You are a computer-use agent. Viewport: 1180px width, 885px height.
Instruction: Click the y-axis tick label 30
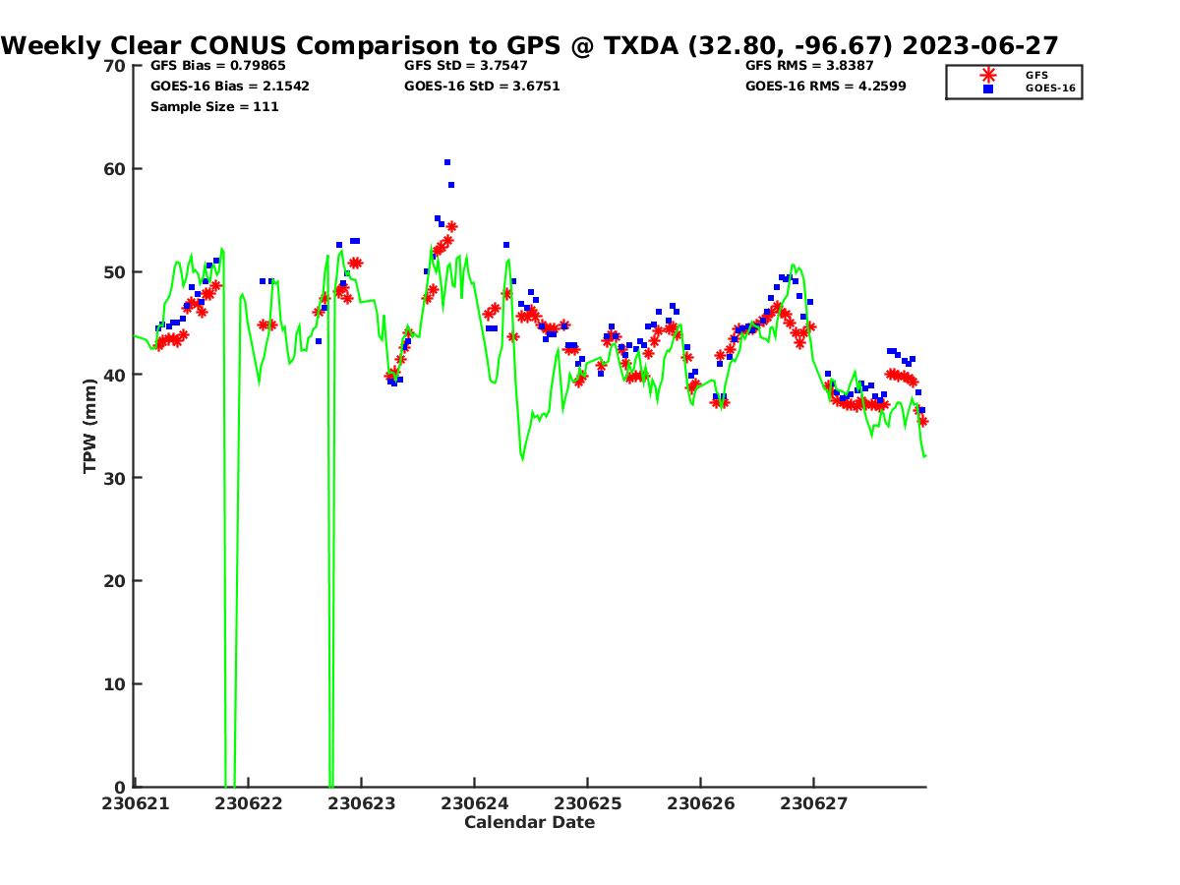[115, 478]
